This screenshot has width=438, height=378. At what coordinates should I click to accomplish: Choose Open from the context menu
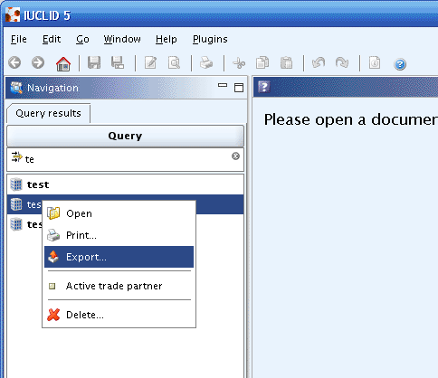click(119, 213)
